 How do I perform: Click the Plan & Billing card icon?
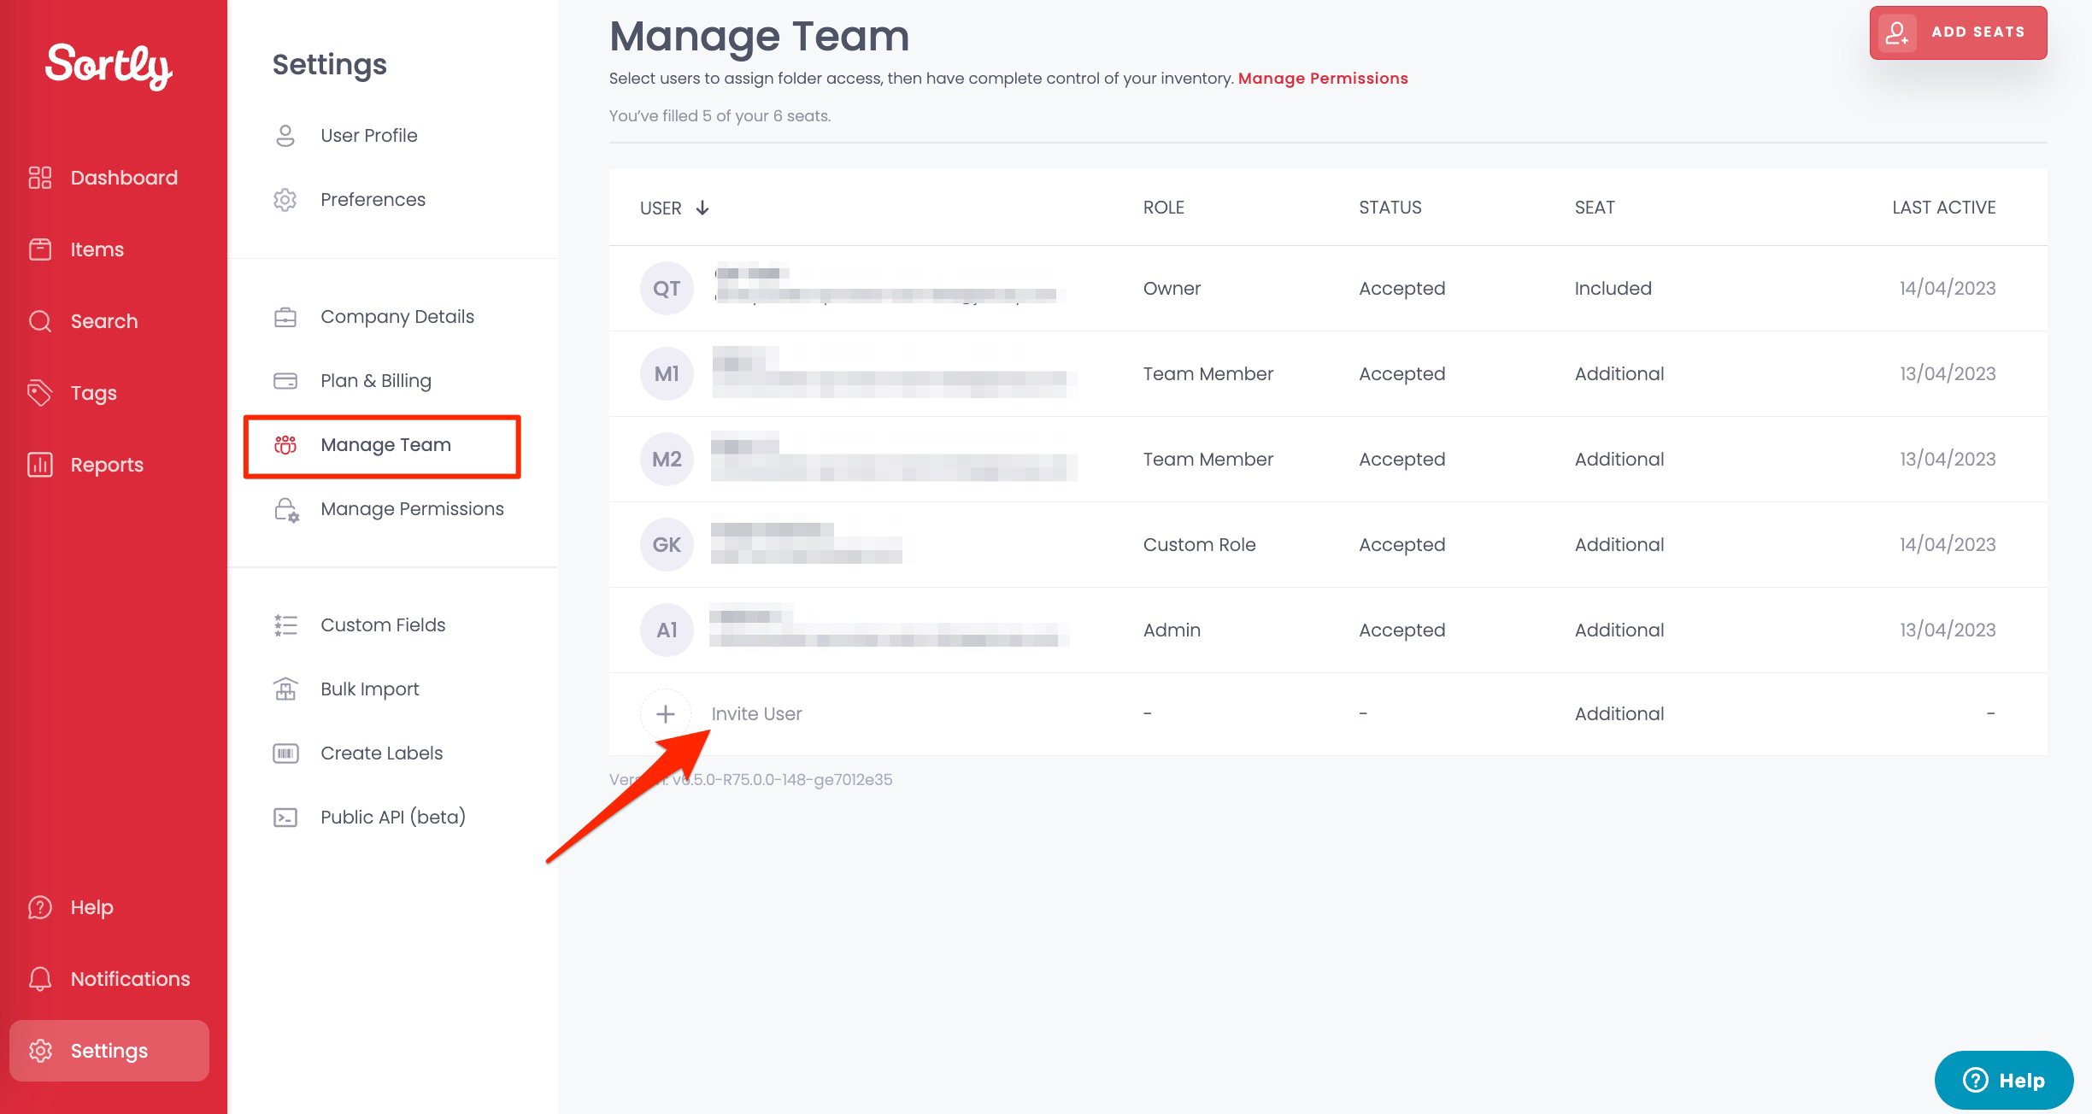(x=285, y=381)
